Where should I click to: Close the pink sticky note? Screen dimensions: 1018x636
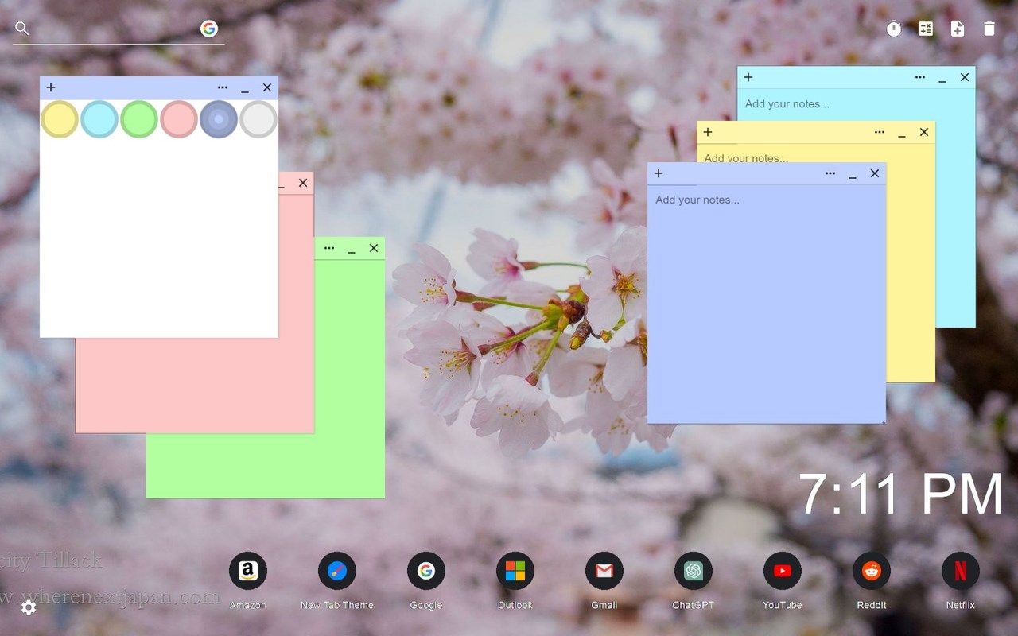303,183
